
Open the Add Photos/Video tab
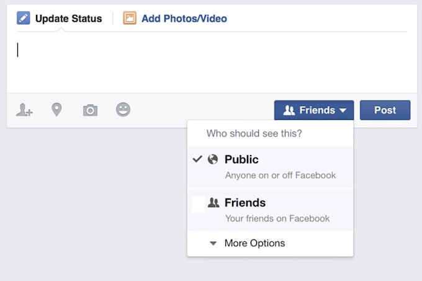tap(184, 19)
